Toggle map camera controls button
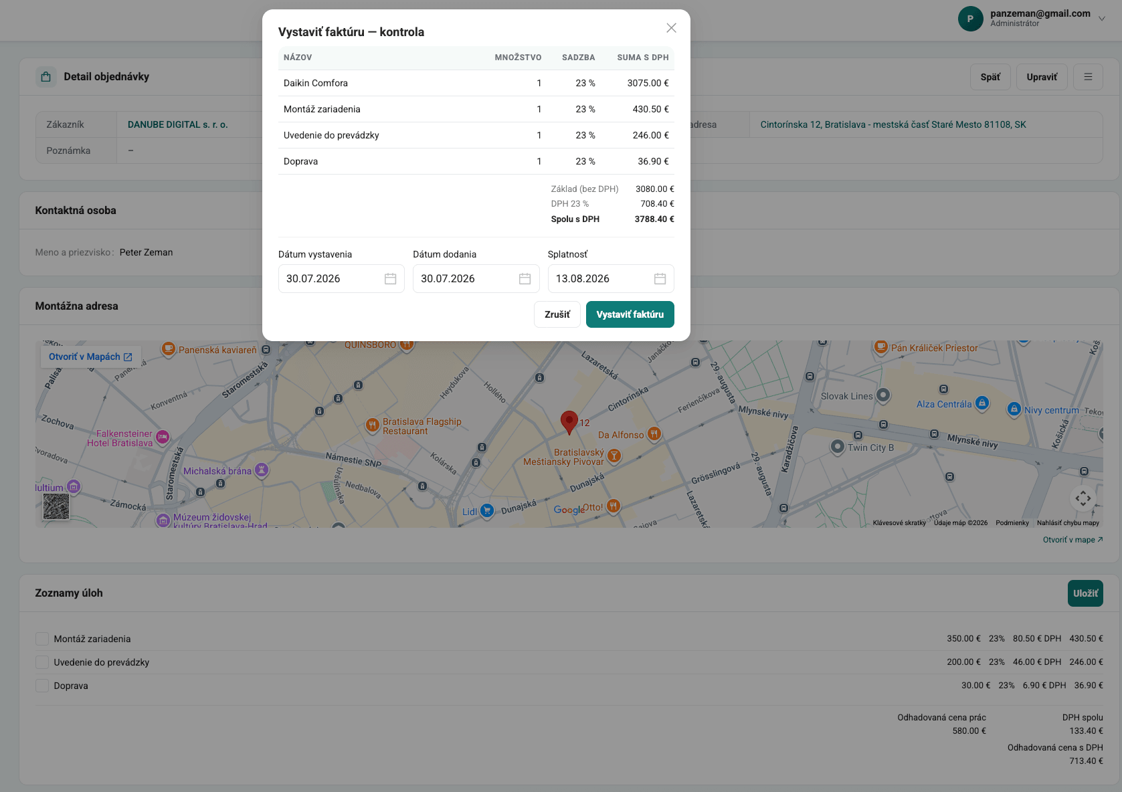Viewport: 1122px width, 792px height. coord(1083,498)
